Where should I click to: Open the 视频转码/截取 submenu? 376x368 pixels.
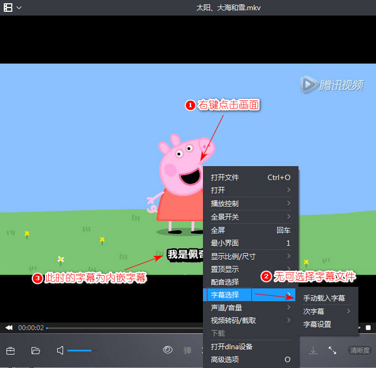pyautogui.click(x=251, y=320)
